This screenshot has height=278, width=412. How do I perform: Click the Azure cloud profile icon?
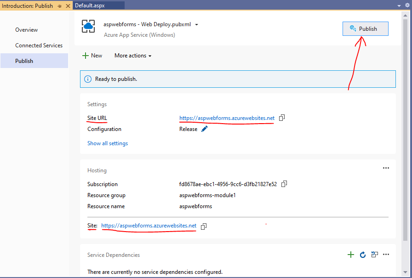[88, 26]
